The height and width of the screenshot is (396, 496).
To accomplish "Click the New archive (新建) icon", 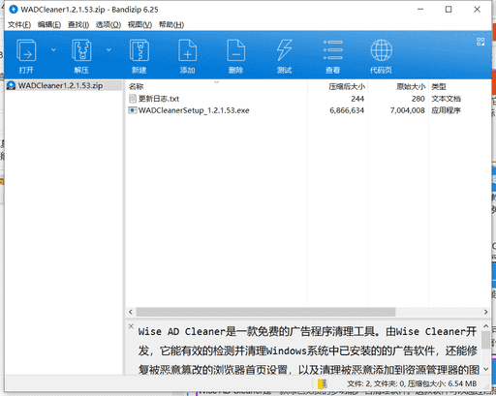I will [x=139, y=50].
